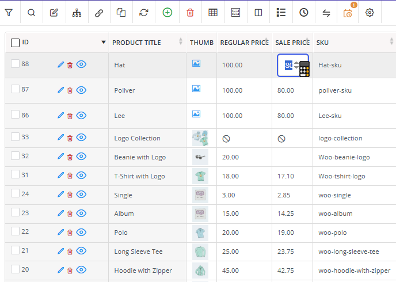Open the T-Shirt with Logo thumbnail
This screenshot has width=396, height=282.
point(200,176)
